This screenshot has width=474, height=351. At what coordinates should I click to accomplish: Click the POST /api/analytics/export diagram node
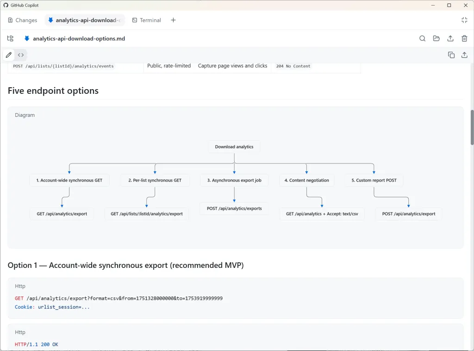tap(409, 214)
